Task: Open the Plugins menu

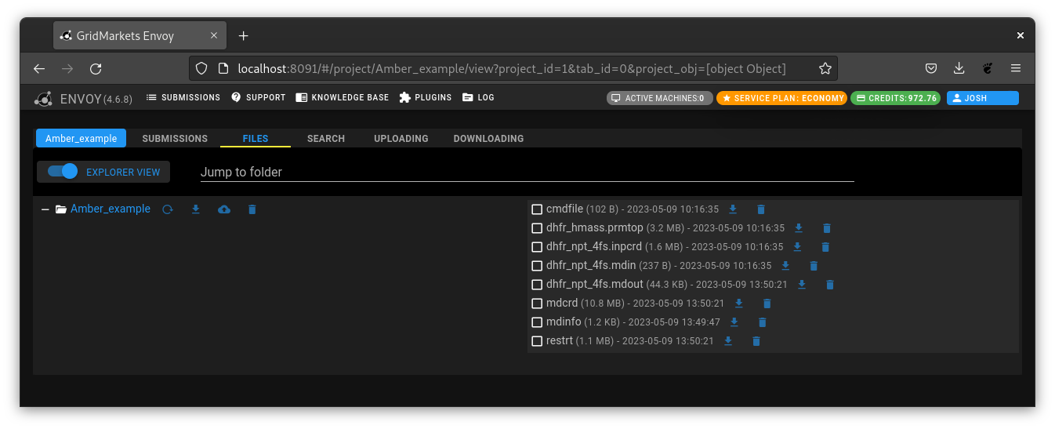Action: pos(426,98)
